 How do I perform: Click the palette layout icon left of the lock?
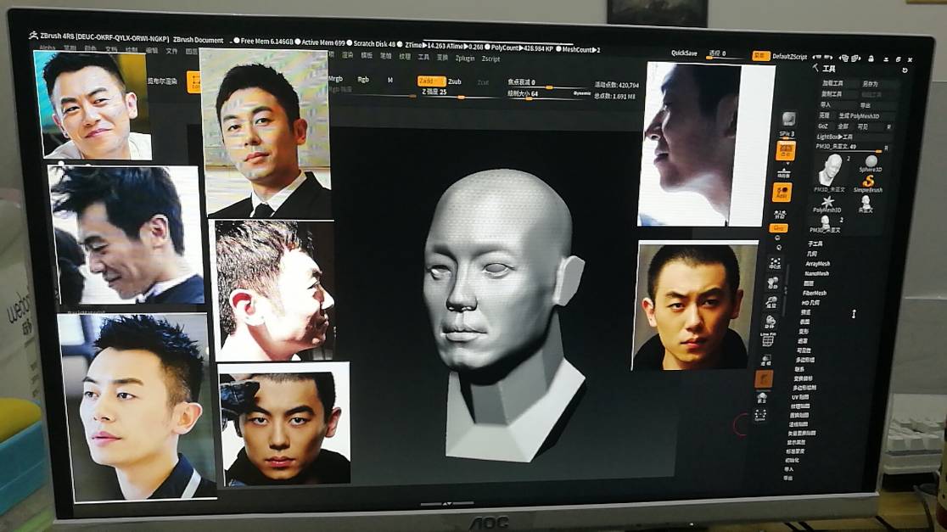pos(858,59)
